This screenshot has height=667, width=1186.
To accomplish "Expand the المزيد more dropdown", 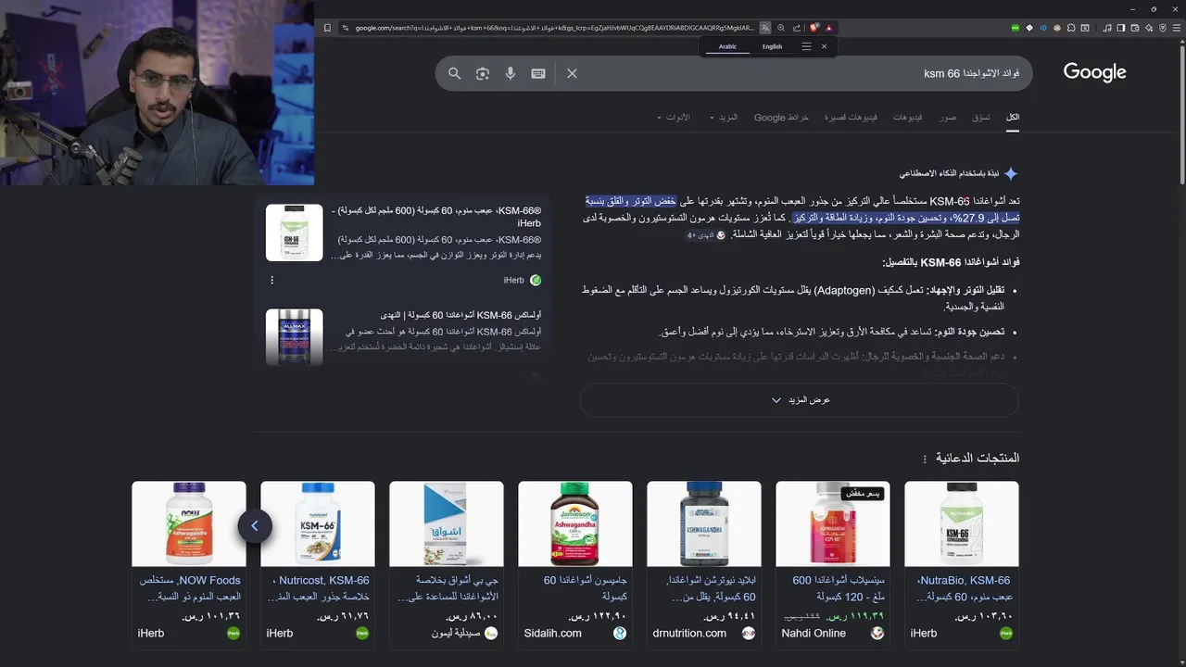I will [724, 118].
